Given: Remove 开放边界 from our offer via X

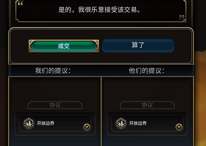Looking at the screenshot, I should click(87, 127).
